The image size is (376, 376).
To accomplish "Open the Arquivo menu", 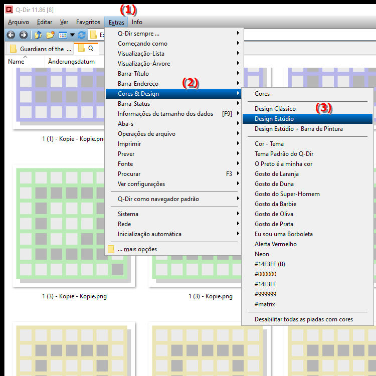I will [x=19, y=22].
